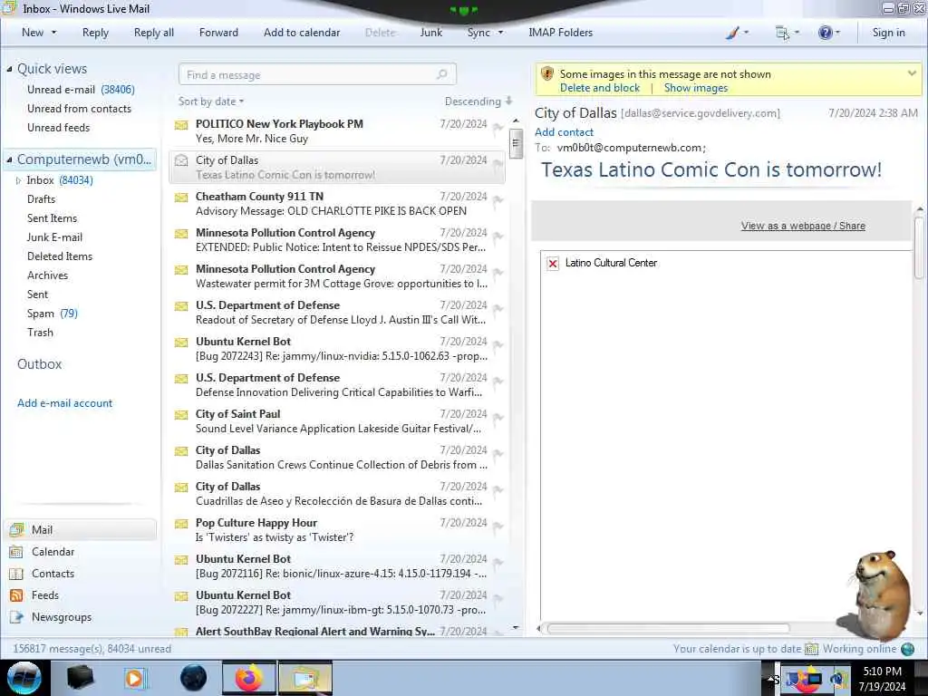
Task: Collapse the images warning bar chevron
Action: (912, 73)
